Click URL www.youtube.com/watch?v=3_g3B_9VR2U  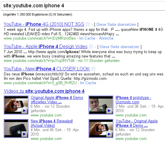[40, 83]
